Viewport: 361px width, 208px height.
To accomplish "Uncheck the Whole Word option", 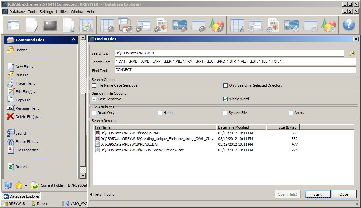I will tap(225, 99).
